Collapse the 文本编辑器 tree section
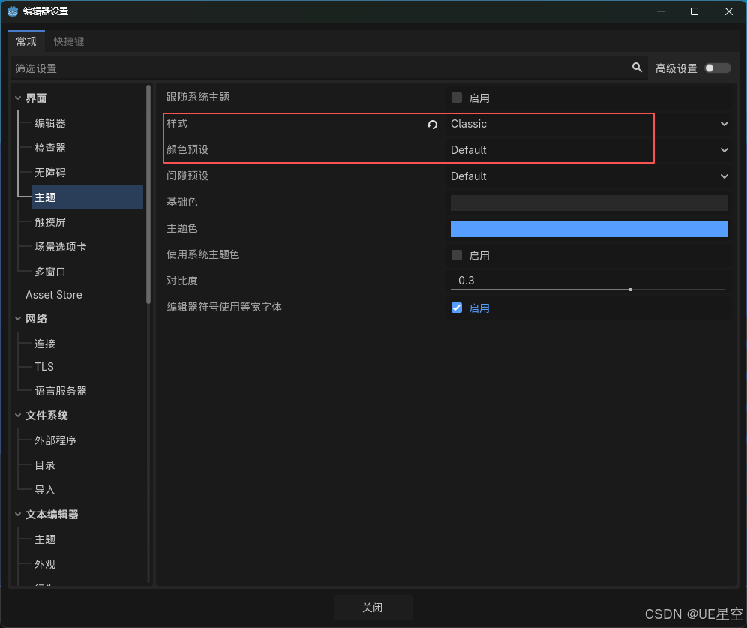747x628 pixels. point(18,515)
